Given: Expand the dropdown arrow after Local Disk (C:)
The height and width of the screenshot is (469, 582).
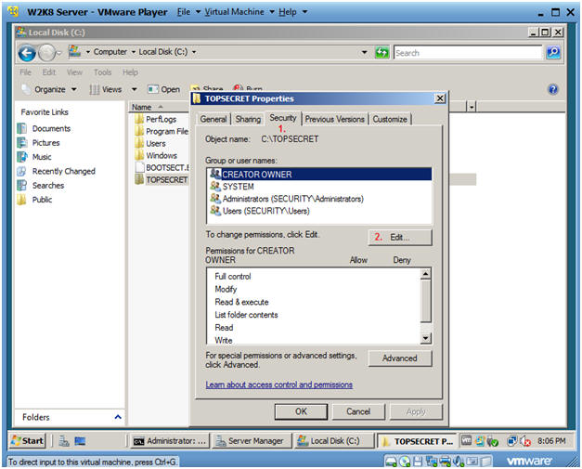Looking at the screenshot, I should (x=194, y=52).
